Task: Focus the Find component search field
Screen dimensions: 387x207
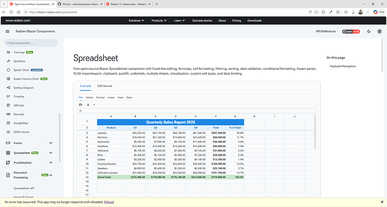Action: [31, 43]
